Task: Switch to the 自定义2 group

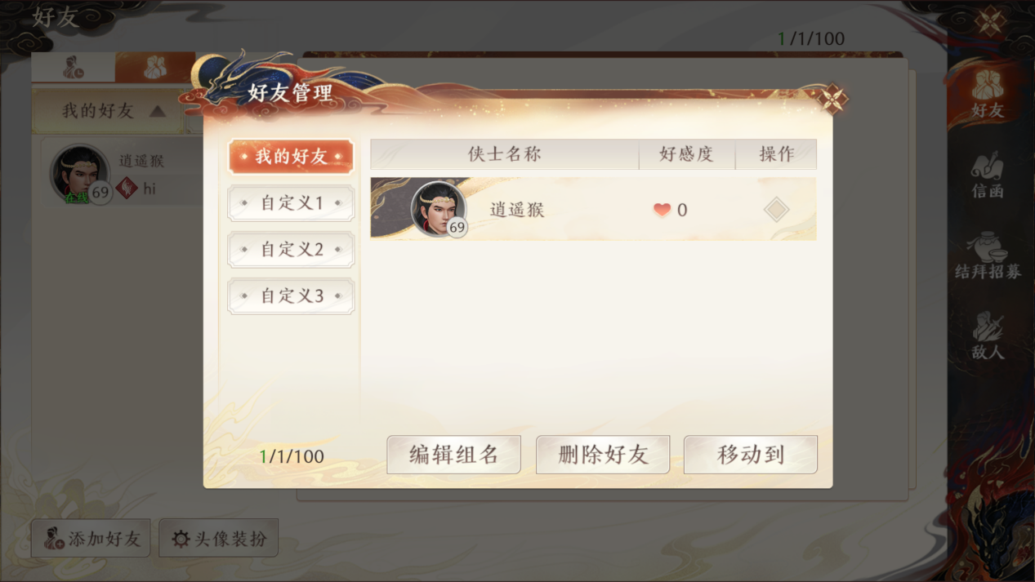Action: (x=291, y=250)
